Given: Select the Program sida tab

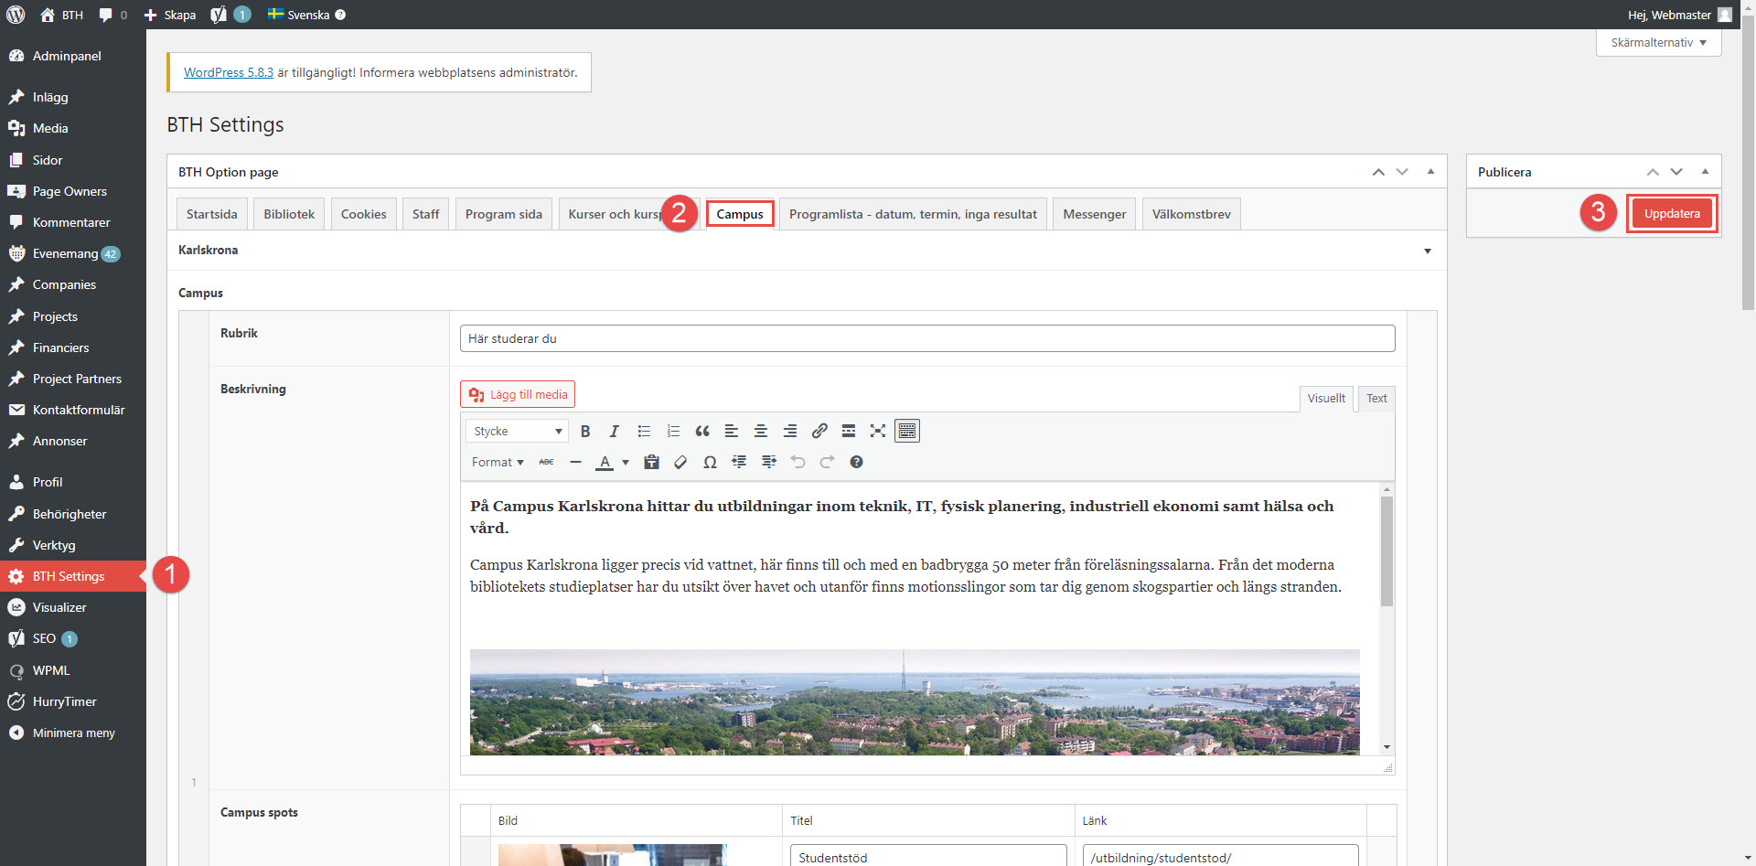Looking at the screenshot, I should [503, 214].
